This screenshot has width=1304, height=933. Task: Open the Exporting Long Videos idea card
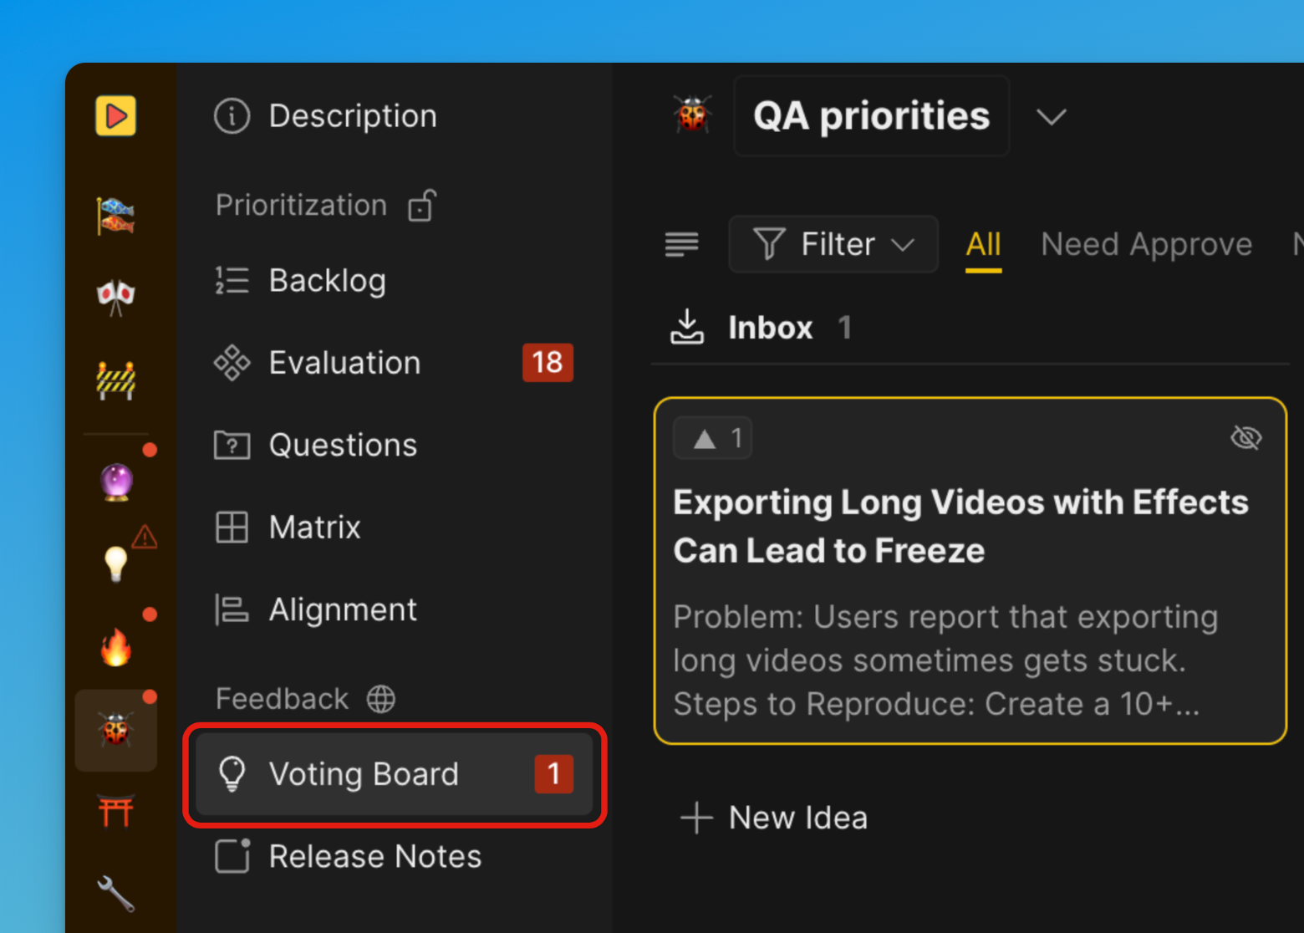point(961,527)
